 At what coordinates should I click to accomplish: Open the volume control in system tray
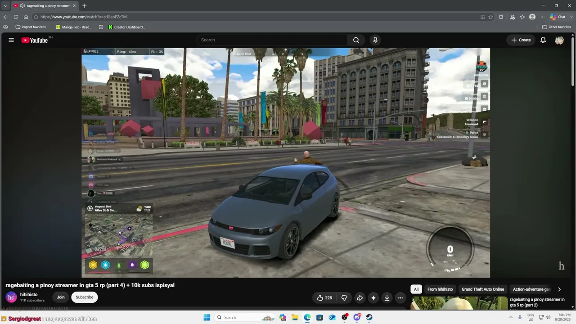click(548, 317)
